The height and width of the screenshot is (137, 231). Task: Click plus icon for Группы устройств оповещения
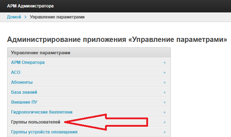coord(164,132)
